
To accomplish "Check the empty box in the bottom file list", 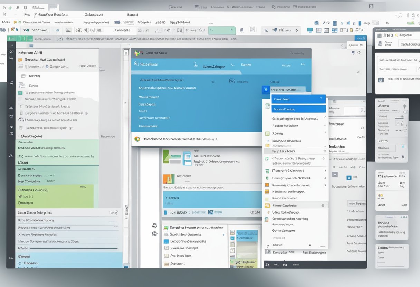I will tap(166, 248).
